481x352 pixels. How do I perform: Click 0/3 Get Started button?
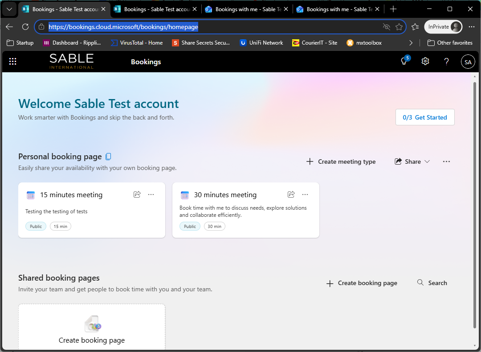(425, 117)
